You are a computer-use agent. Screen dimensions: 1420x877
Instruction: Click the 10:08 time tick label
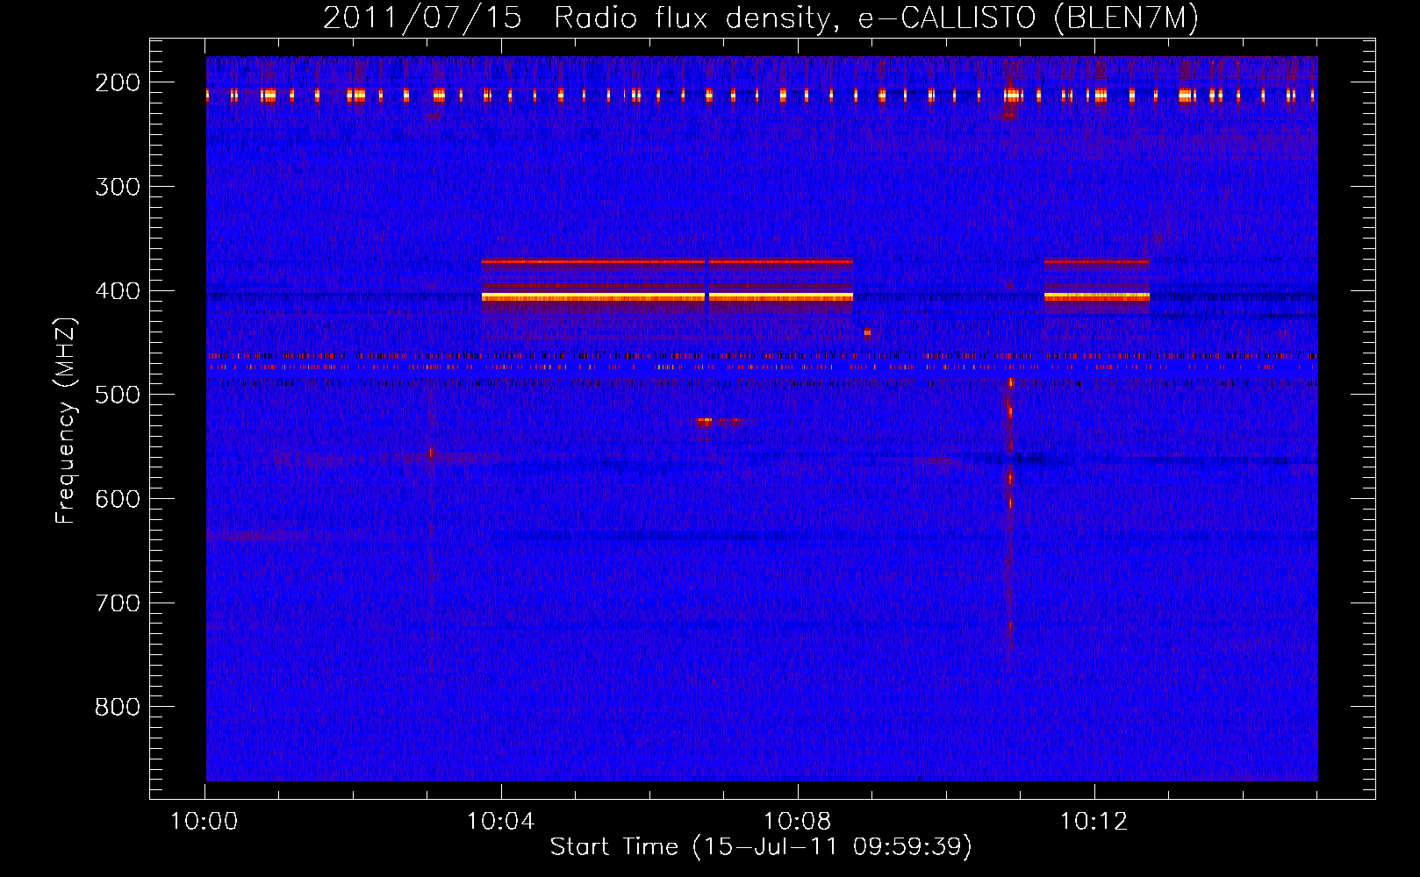click(x=798, y=822)
